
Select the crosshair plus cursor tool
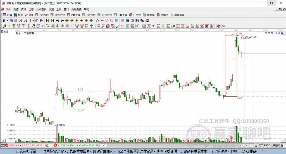(102, 21)
